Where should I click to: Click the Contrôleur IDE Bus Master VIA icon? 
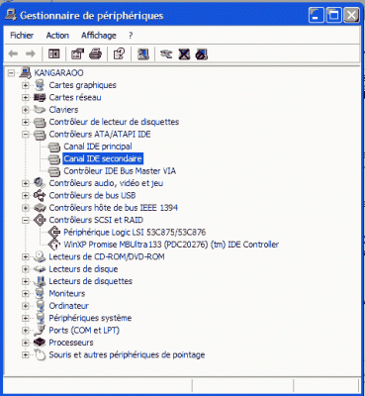pos(54,171)
